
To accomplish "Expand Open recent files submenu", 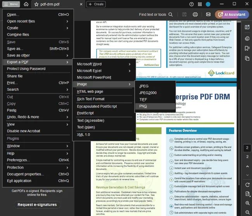I will [x=38, y=21].
